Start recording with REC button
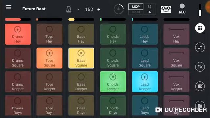Screen dimensions: 210x118 tap(182, 9)
